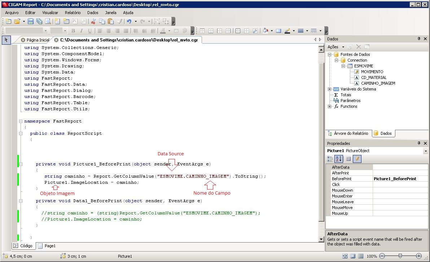Click the Line Width icon

[300, 31]
